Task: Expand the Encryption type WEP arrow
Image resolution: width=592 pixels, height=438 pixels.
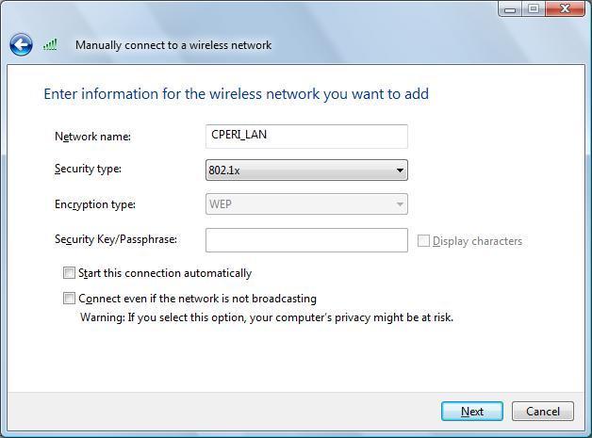Action: [x=400, y=204]
